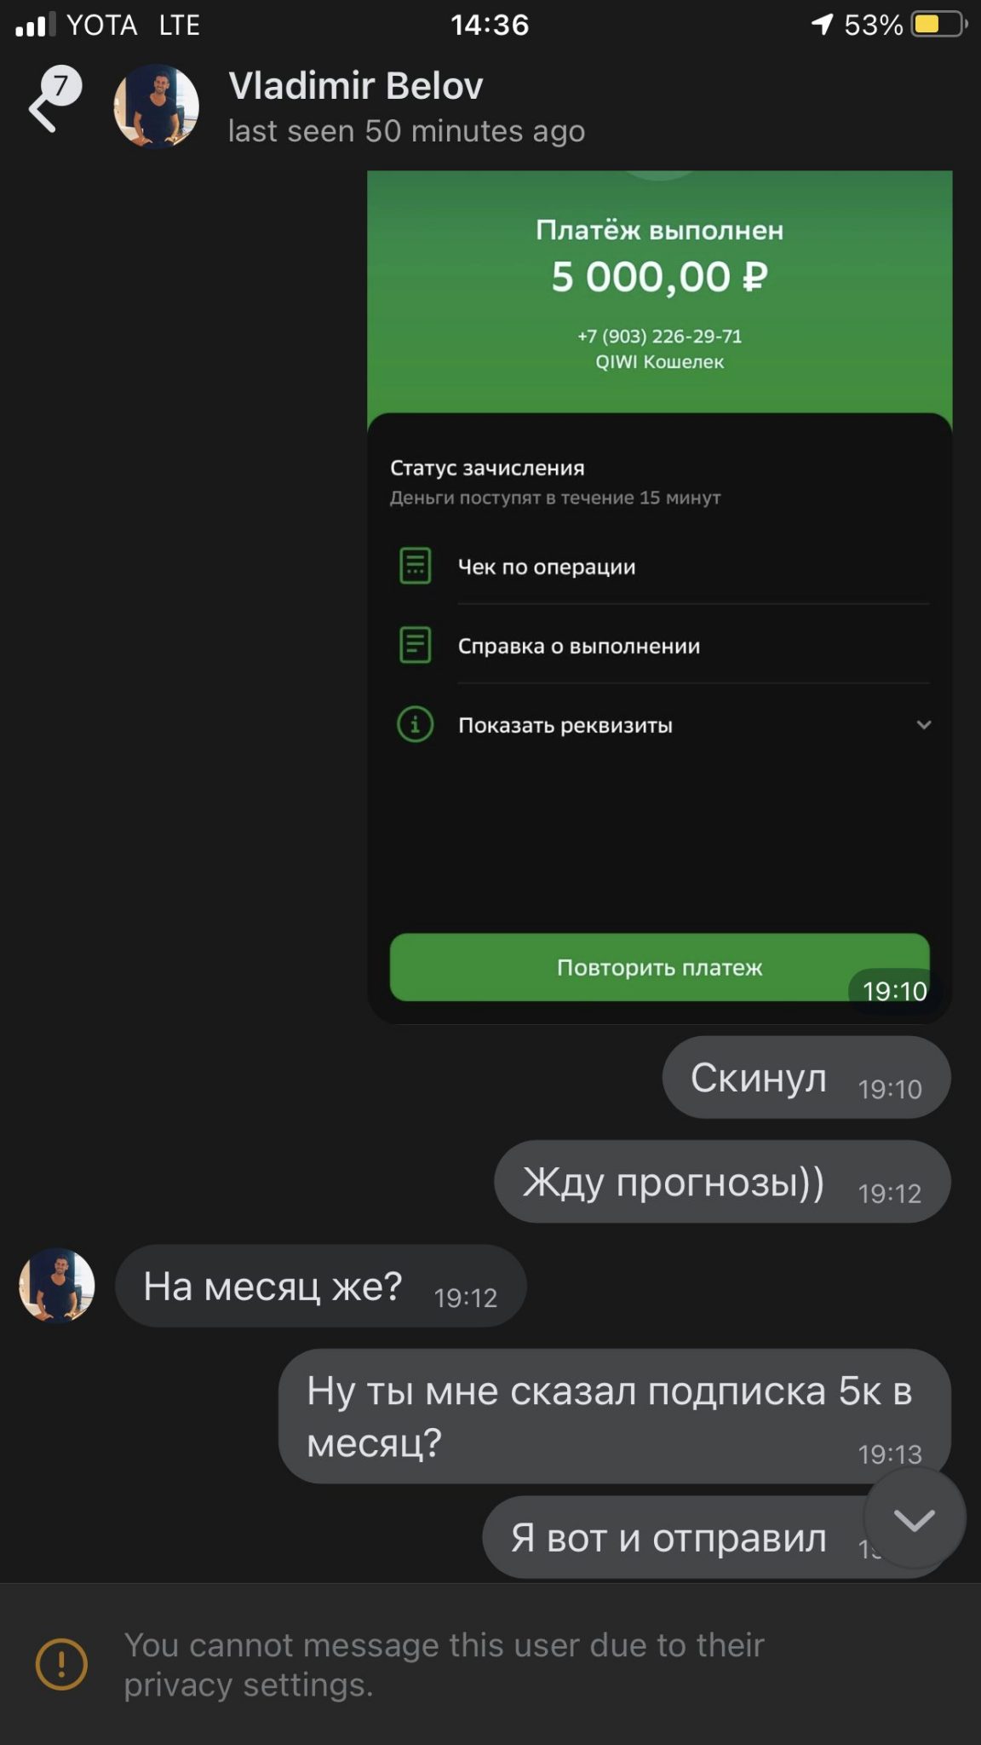Expand the Показать реквизиты chevron
This screenshot has width=981, height=1745.
pyautogui.click(x=924, y=725)
